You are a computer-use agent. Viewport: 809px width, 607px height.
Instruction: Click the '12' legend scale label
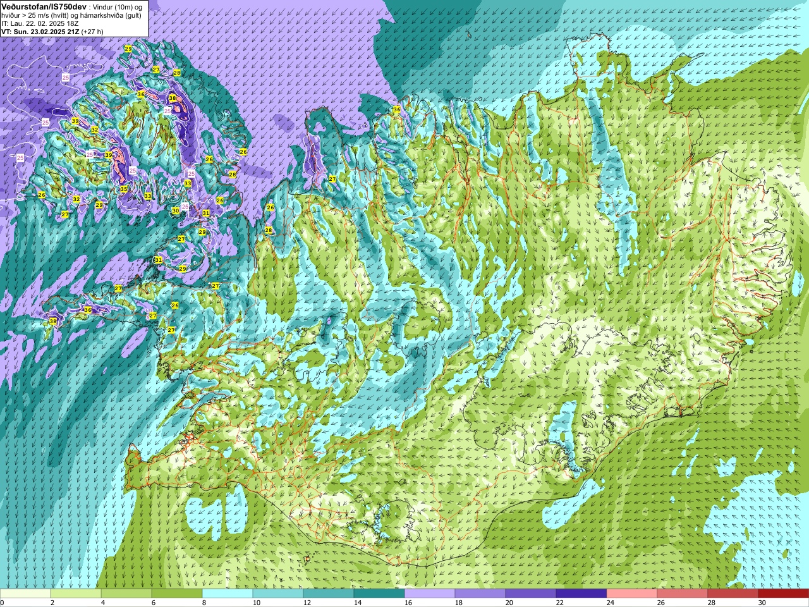307,603
